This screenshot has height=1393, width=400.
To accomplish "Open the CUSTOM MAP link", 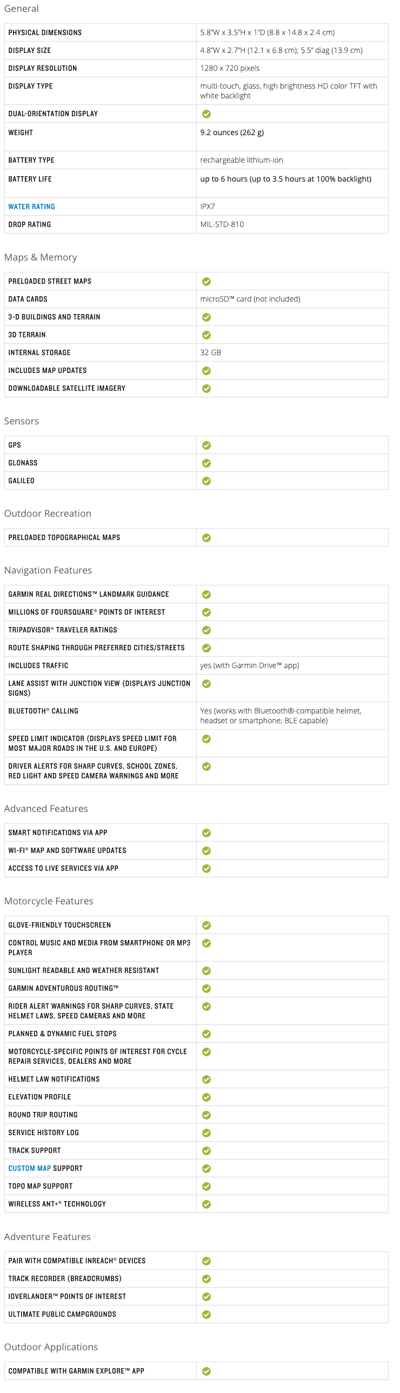I will tap(29, 1168).
